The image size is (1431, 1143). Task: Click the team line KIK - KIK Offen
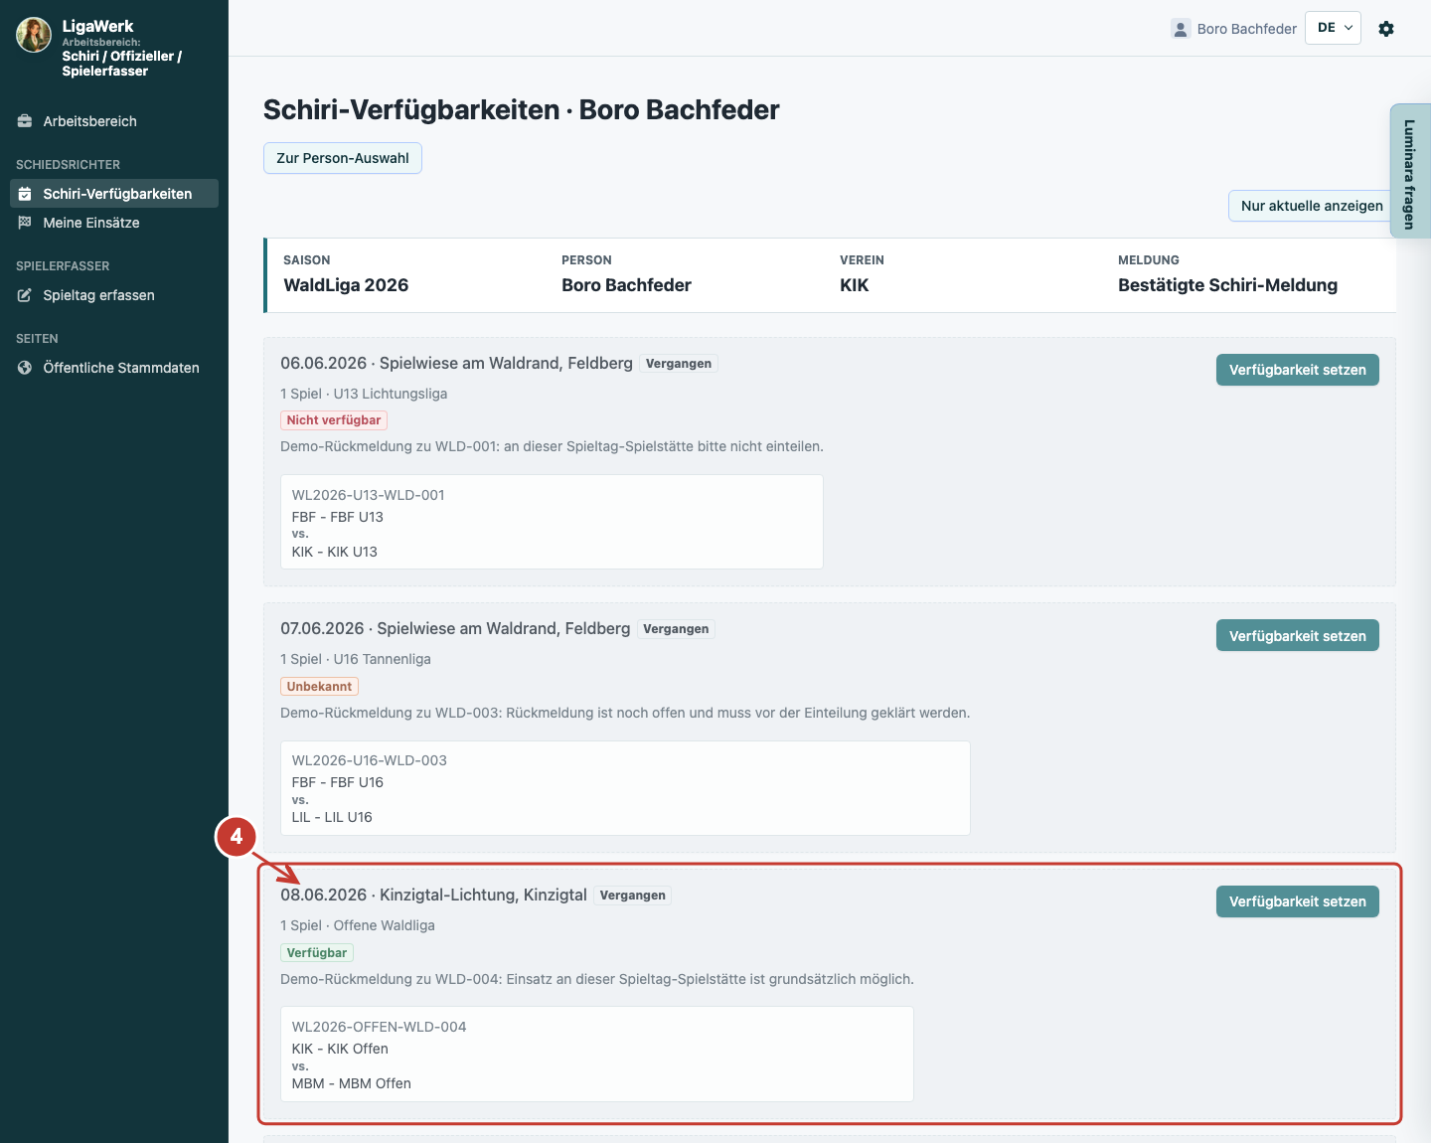coord(340,1049)
